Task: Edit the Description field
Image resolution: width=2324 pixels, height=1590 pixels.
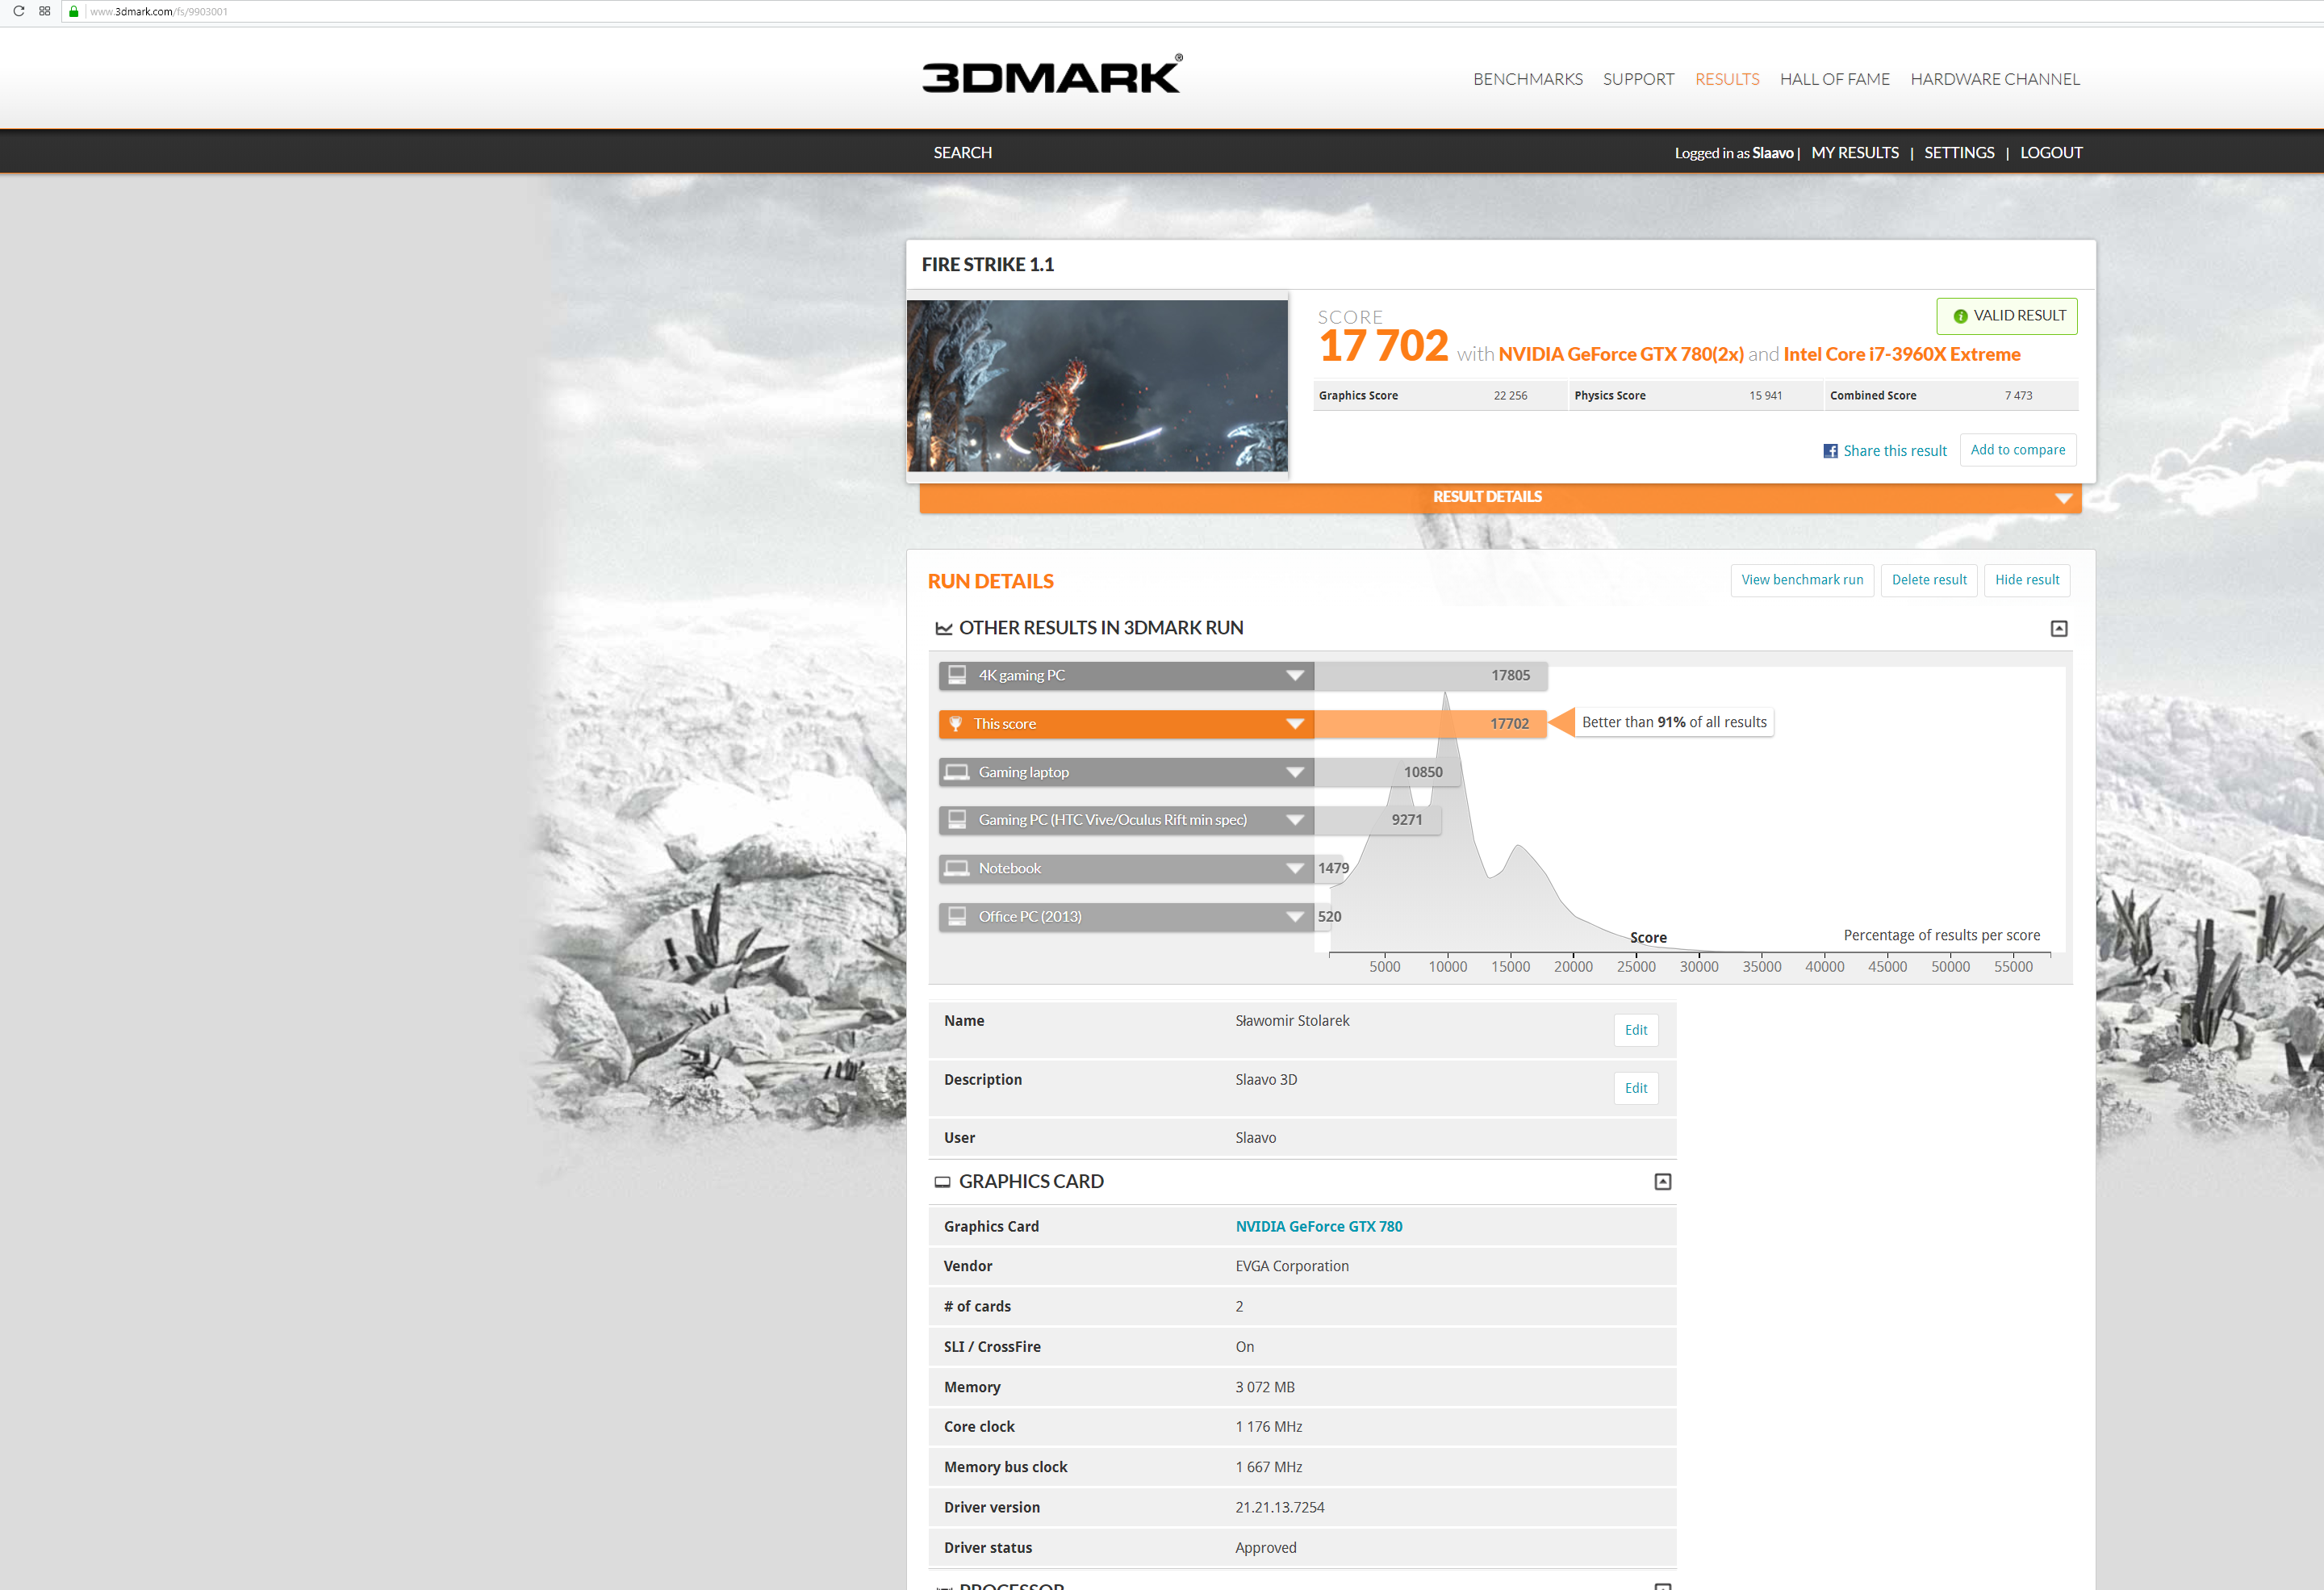Action: click(1635, 1088)
